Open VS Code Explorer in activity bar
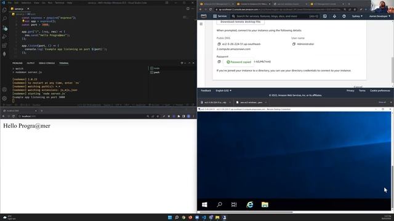 click(4, 10)
